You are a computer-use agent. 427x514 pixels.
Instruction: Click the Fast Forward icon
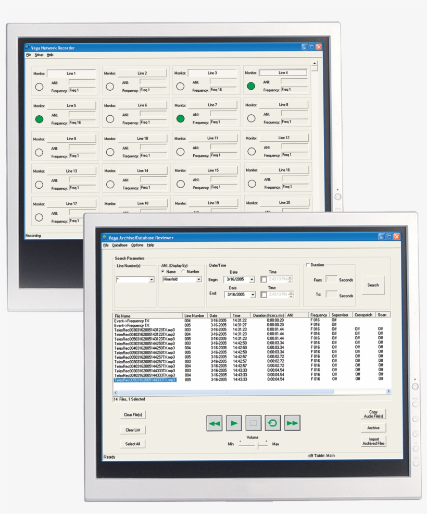(x=292, y=423)
